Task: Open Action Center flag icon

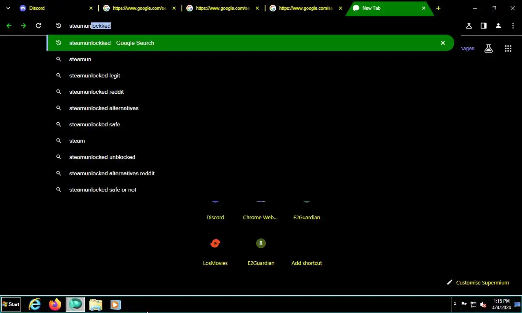Action: pyautogui.click(x=464, y=304)
